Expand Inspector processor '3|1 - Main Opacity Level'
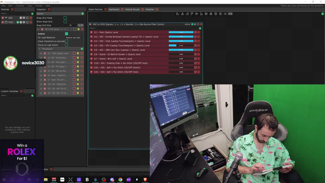 (41, 53)
